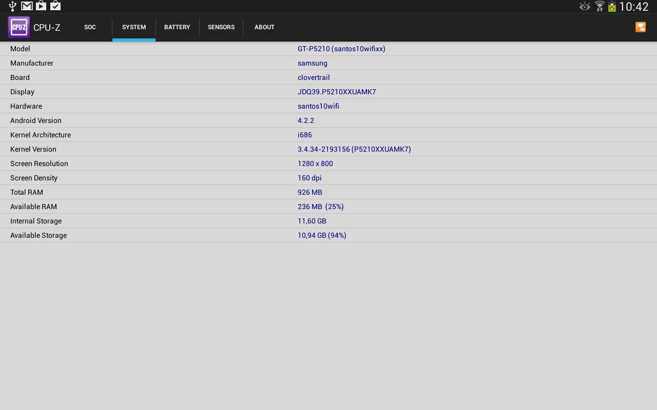Tap the 926 MB value
This screenshot has width=657, height=410.
[x=310, y=192]
